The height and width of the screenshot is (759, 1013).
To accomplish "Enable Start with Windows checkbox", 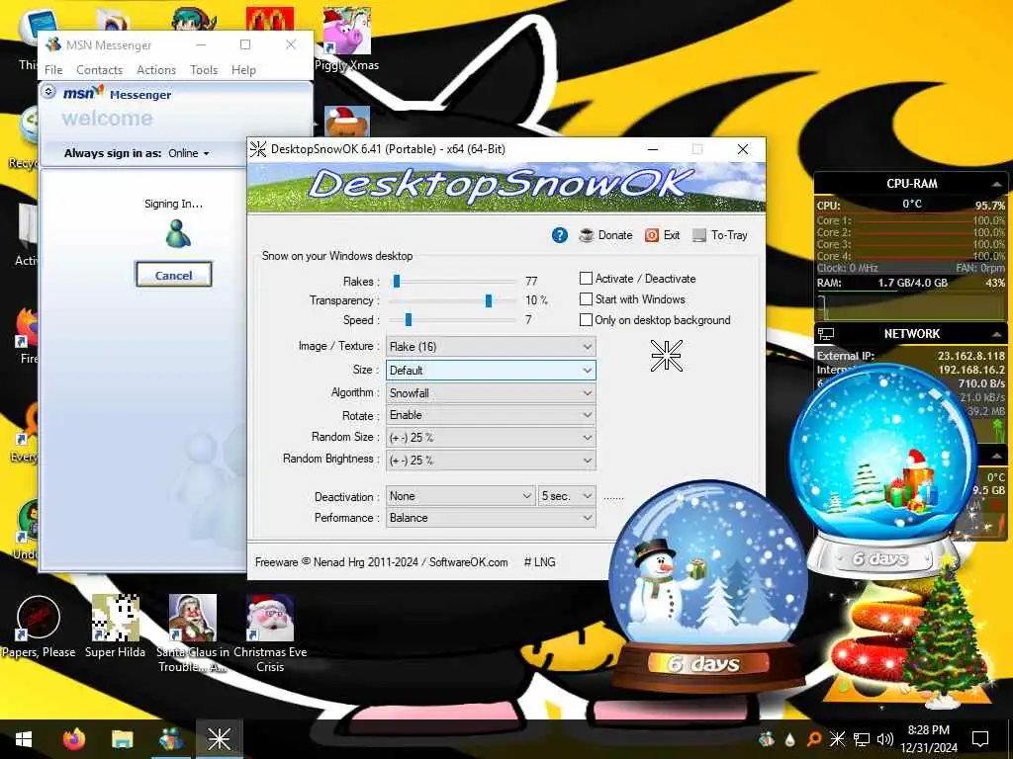I will 586,298.
